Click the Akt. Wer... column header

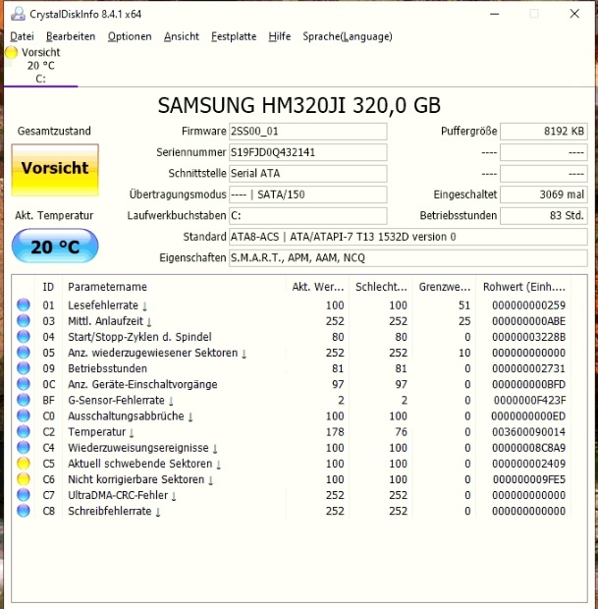pos(317,287)
